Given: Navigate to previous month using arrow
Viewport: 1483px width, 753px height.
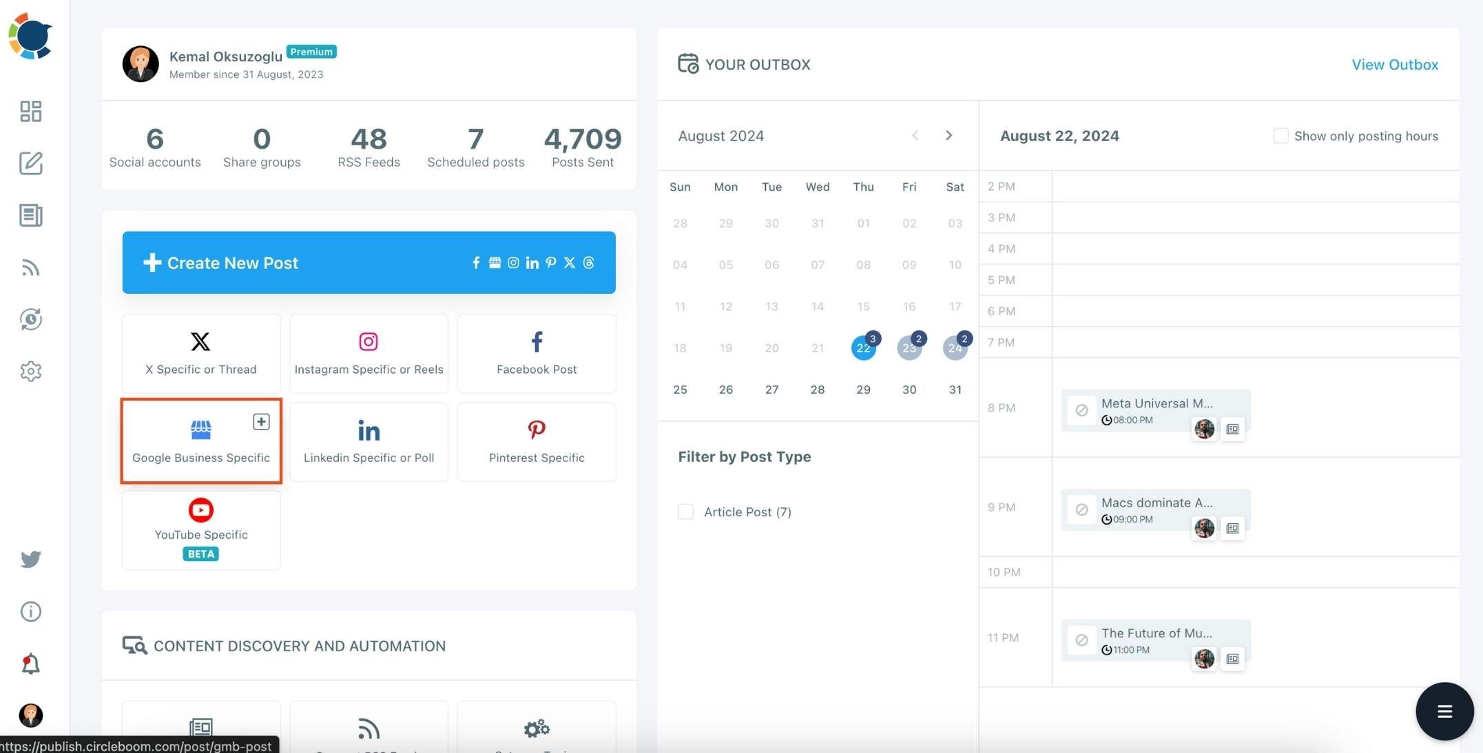Looking at the screenshot, I should (x=914, y=134).
